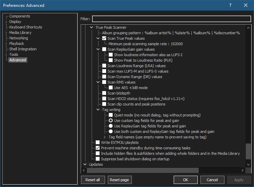The height and width of the screenshot is (187, 254).
Task: Collapse the Tag writing group
Action: coord(98,110)
